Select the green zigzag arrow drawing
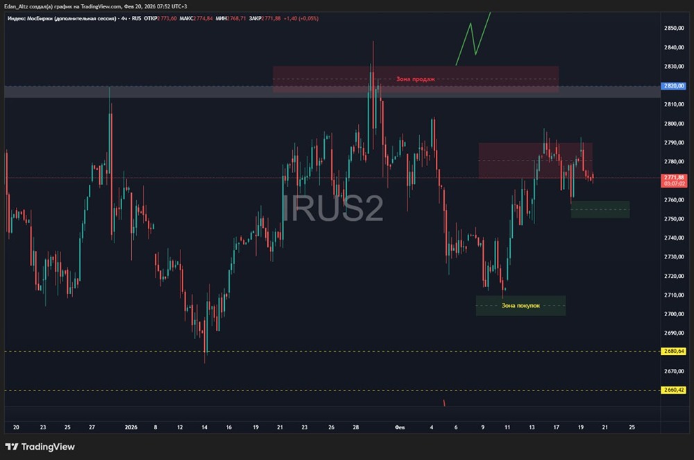The width and height of the screenshot is (694, 460). 473,38
